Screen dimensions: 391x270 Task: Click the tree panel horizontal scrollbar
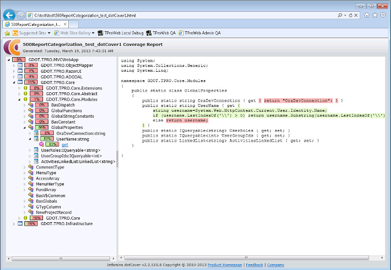point(61,259)
